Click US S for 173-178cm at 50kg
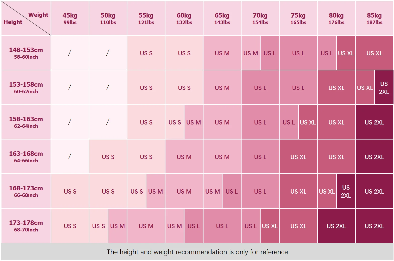The image size is (394, 261). tap(98, 226)
